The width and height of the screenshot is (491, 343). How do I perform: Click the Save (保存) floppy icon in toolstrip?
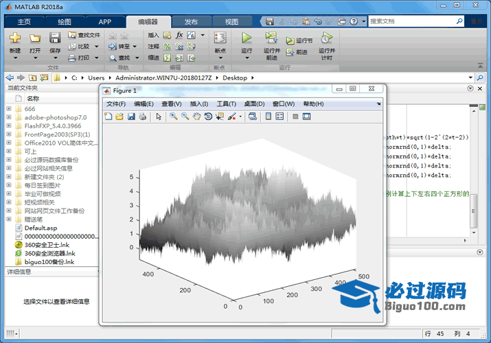tap(55, 38)
